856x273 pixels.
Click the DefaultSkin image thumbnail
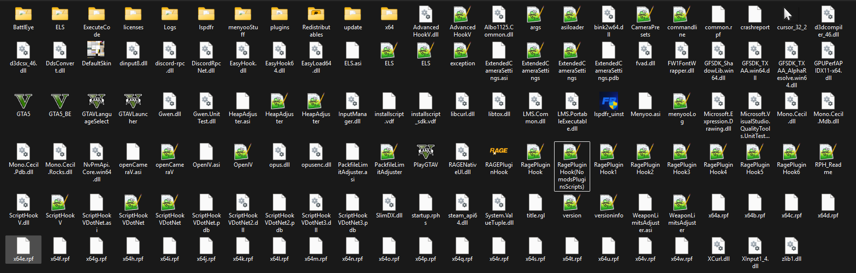(97, 50)
